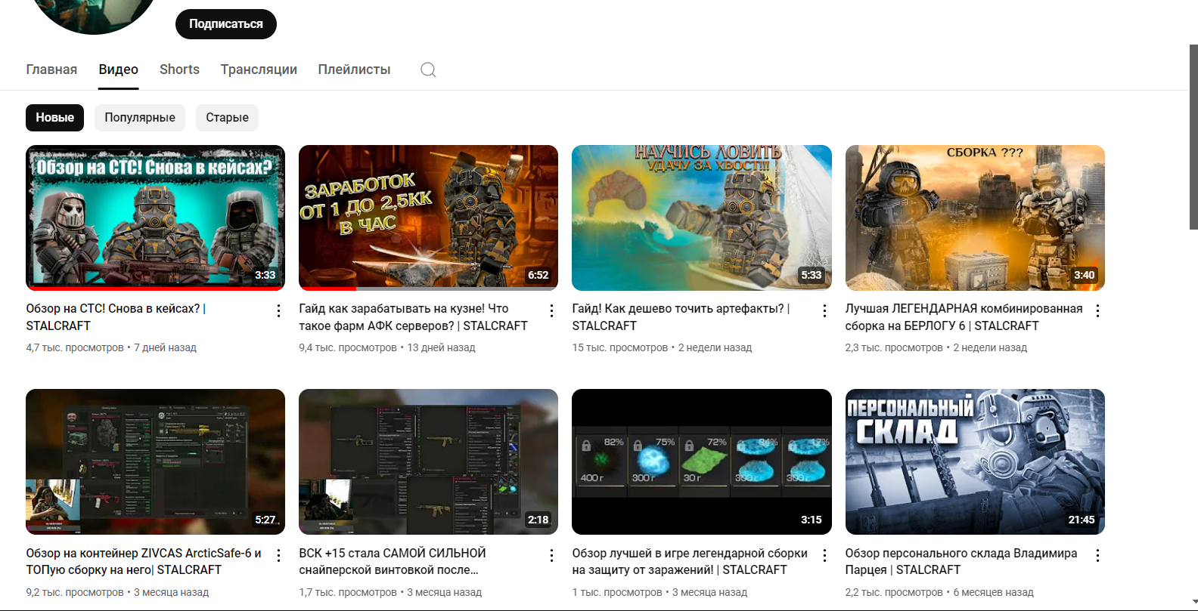This screenshot has height=611, width=1198.
Task: Click red watch-progress bar on кузне video
Action: (327, 289)
